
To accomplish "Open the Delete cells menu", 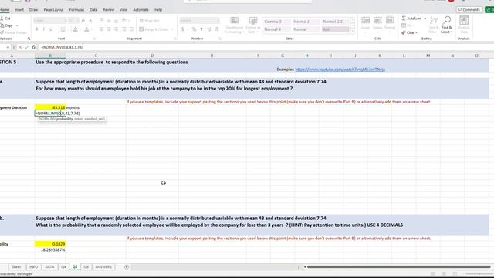I will 377,24.
